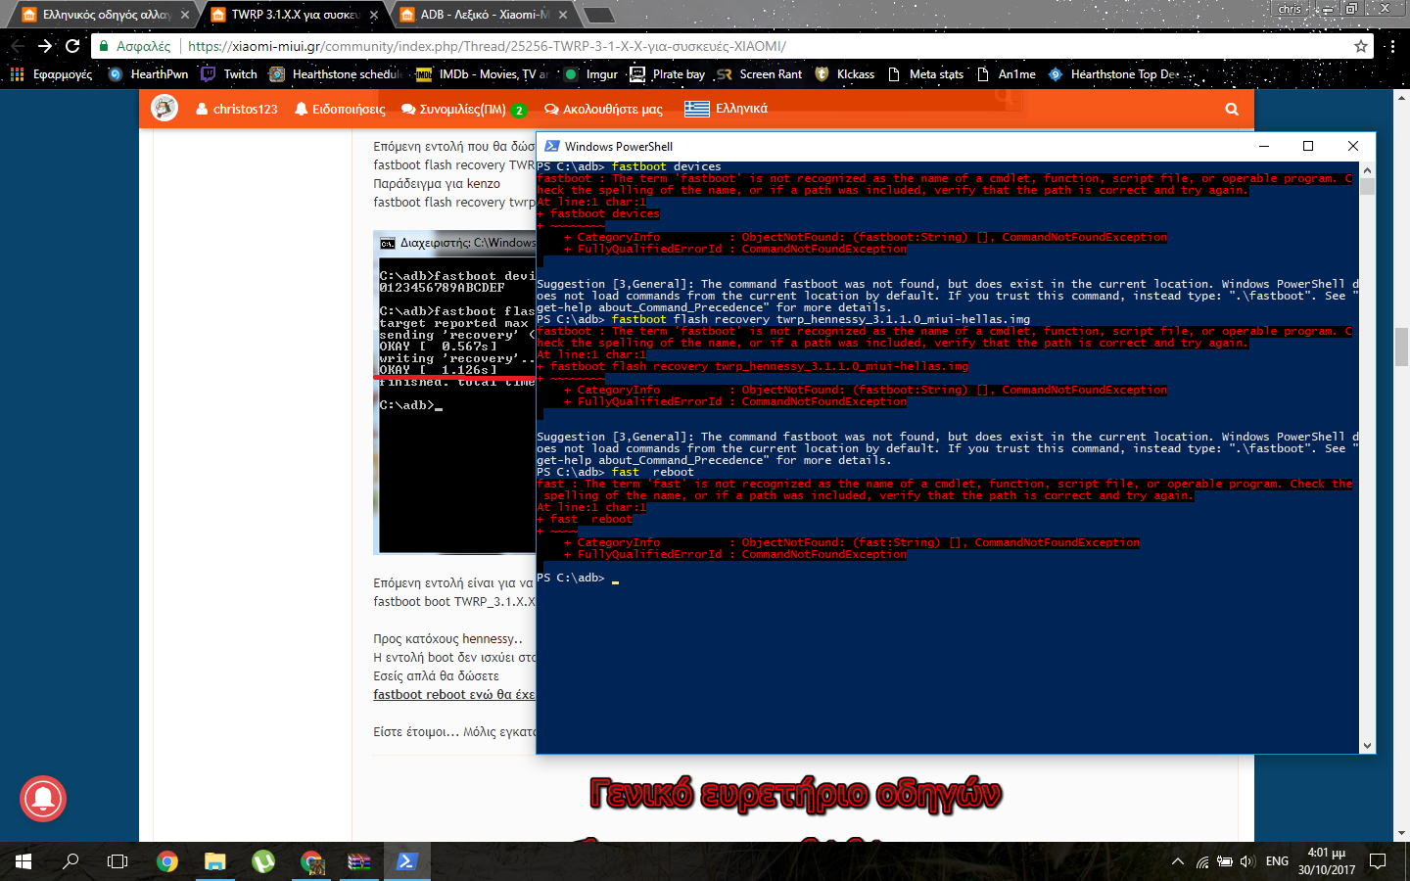Open the site search magnifier in orange bar
The width and height of the screenshot is (1410, 881).
tap(1232, 109)
